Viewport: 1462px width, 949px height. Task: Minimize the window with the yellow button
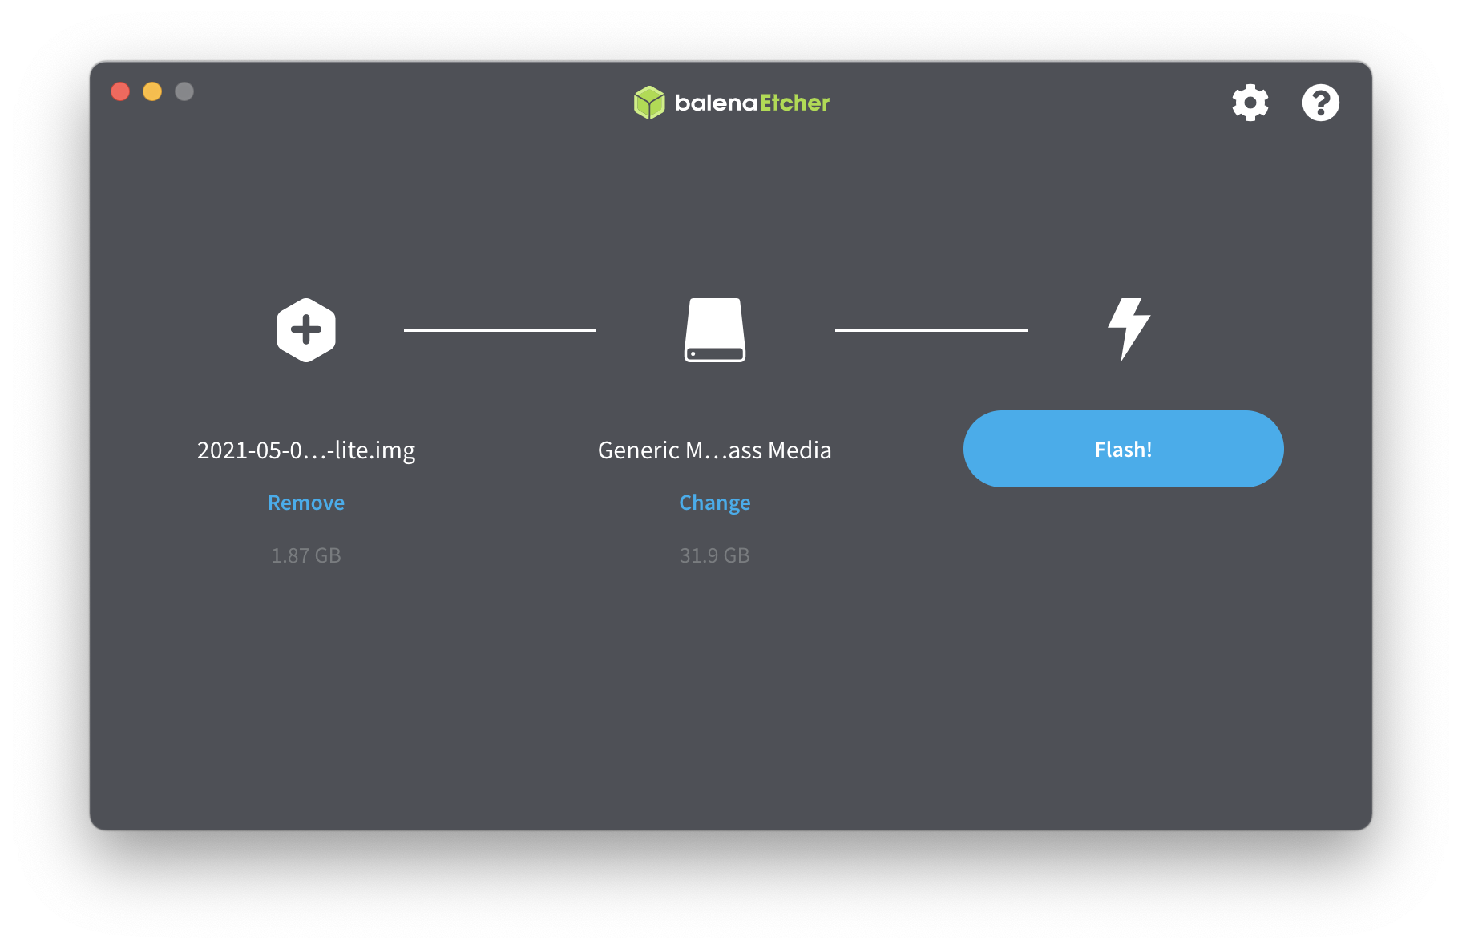pos(152,91)
